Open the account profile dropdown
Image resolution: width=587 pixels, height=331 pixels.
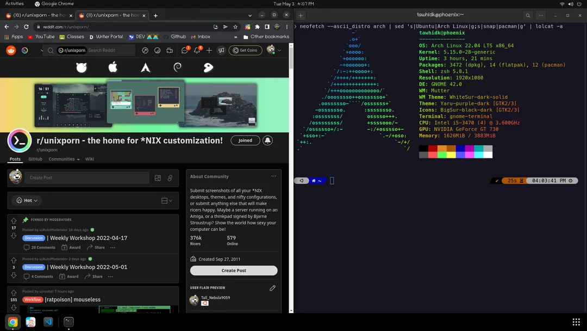273,50
